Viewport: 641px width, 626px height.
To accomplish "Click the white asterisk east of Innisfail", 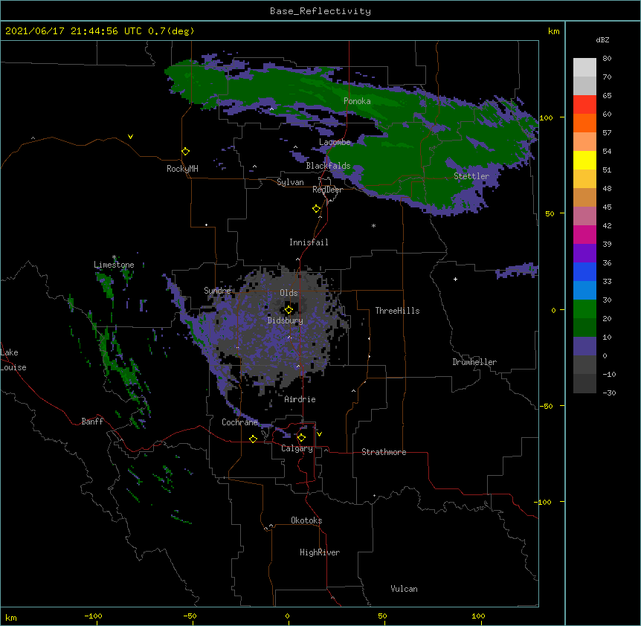I will [373, 225].
